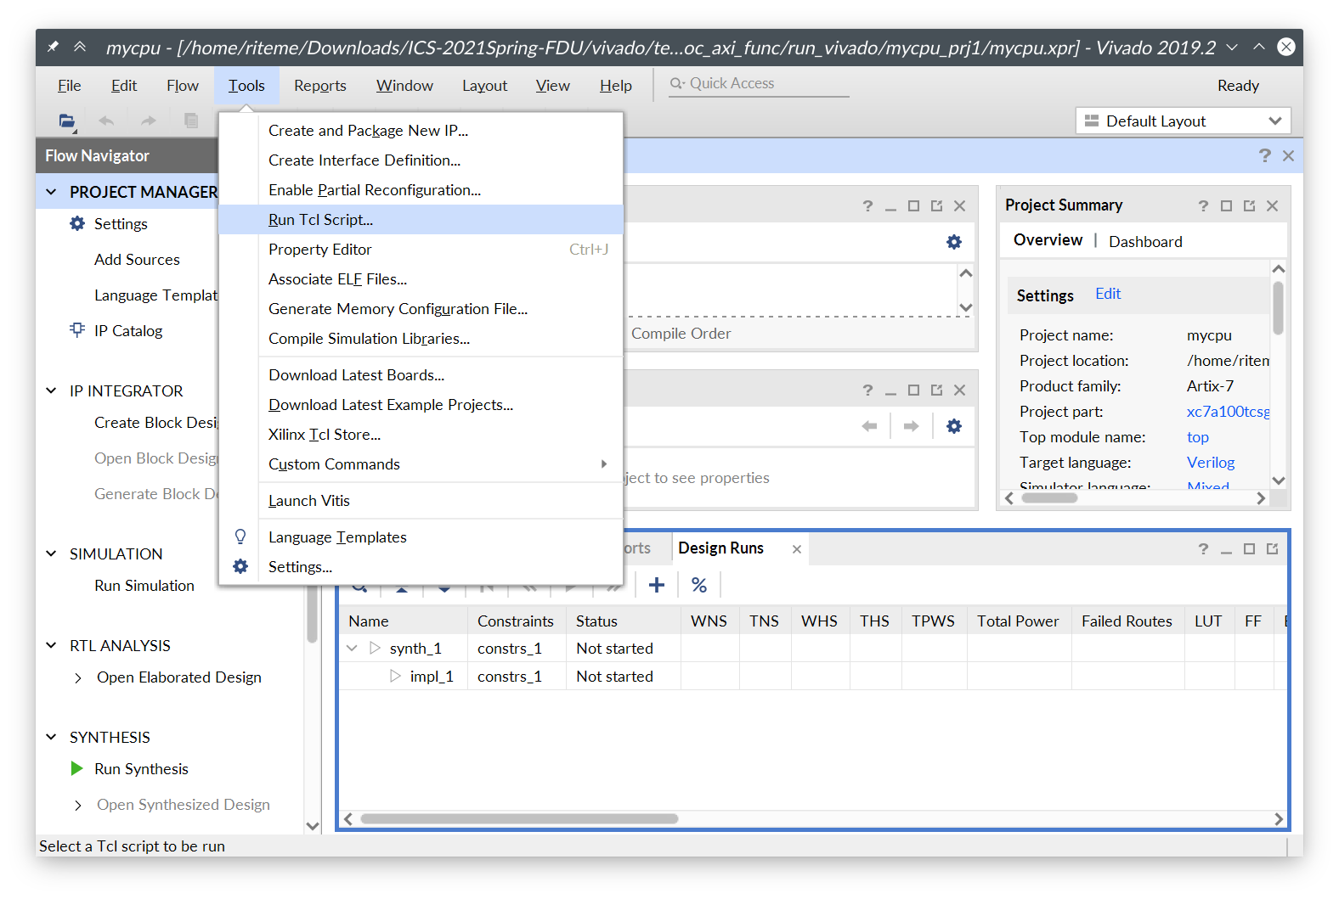Click the plus icon to create runs
Screen dimensions: 1339x899
pos(657,585)
